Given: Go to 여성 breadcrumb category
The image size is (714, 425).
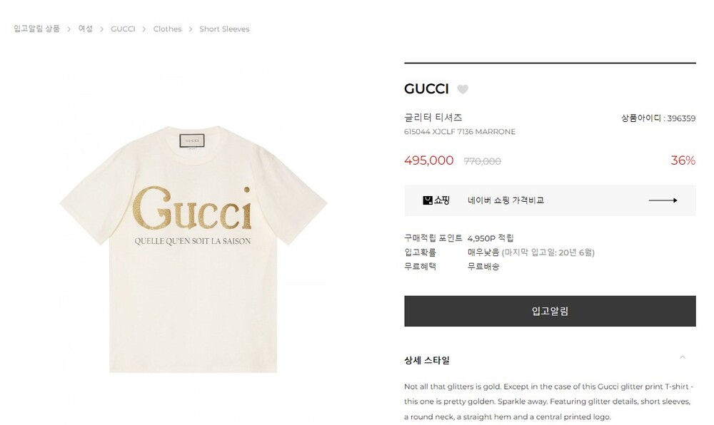Looking at the screenshot, I should click(x=86, y=29).
